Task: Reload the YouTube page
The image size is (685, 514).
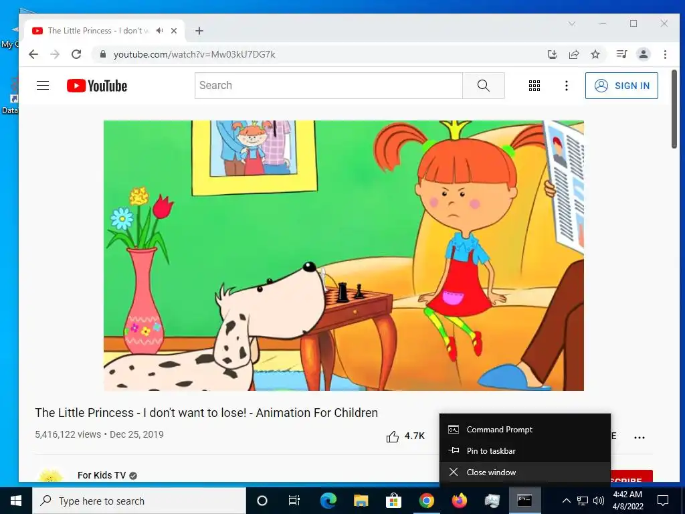Action: pos(76,54)
